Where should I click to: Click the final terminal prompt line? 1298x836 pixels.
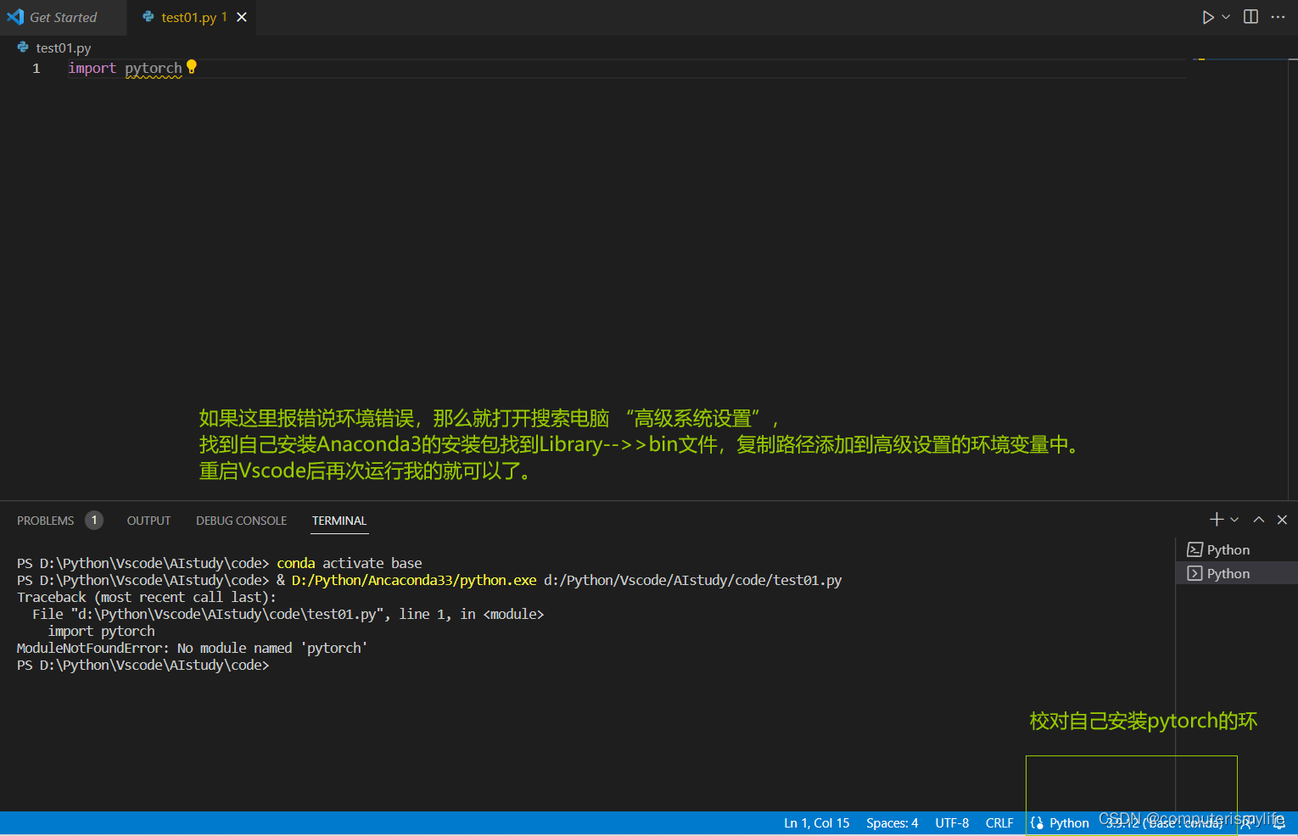click(x=143, y=665)
